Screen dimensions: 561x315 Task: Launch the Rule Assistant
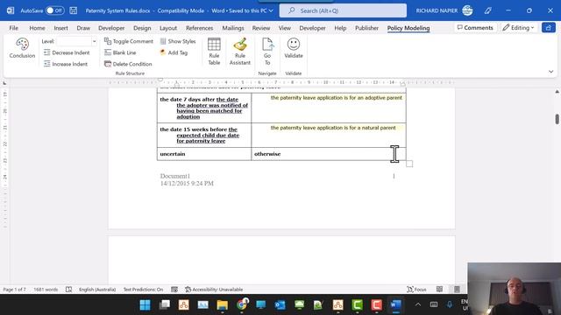click(240, 52)
